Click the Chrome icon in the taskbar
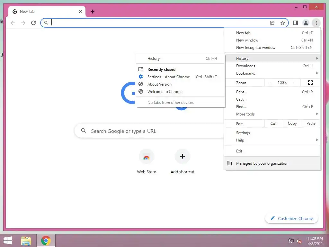This screenshot has height=247, width=329. [46, 241]
